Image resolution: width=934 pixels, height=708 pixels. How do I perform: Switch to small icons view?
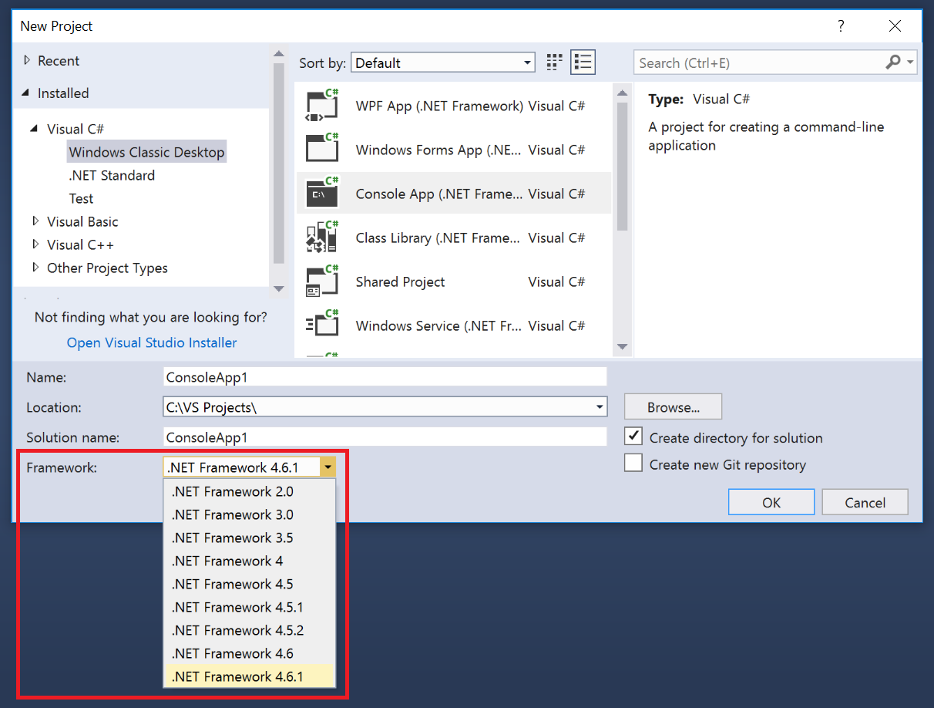click(x=554, y=62)
